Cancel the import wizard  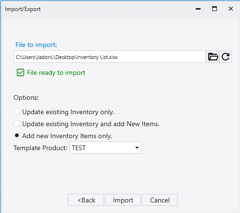[160, 200]
